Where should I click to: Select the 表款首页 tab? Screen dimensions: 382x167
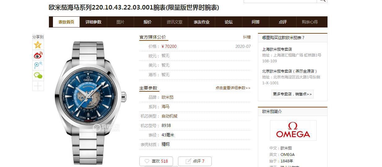[66, 22]
